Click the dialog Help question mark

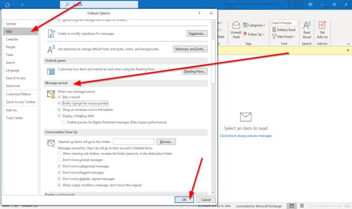coord(199,13)
